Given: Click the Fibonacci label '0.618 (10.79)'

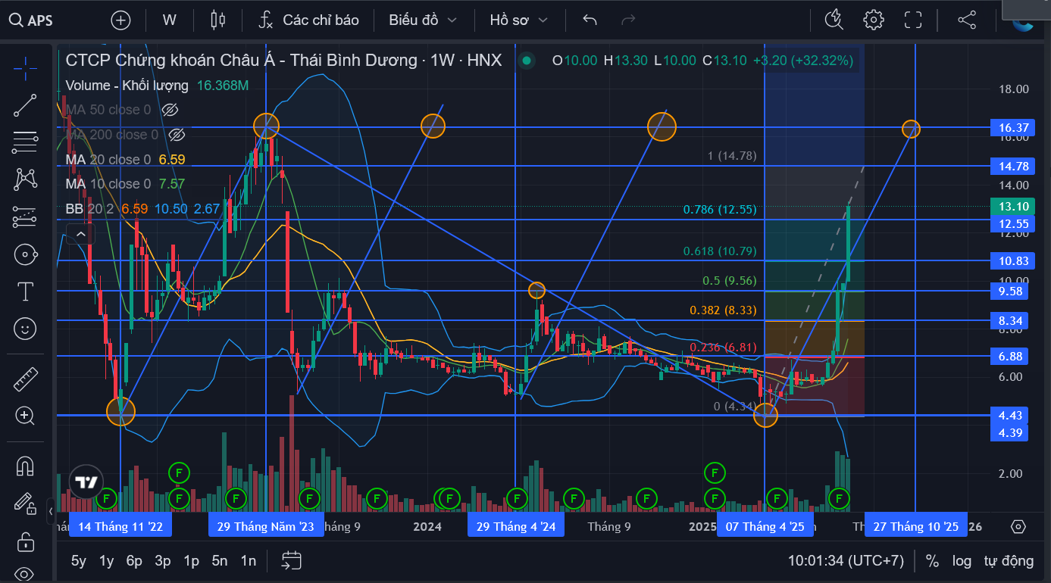Looking at the screenshot, I should click(x=720, y=251).
